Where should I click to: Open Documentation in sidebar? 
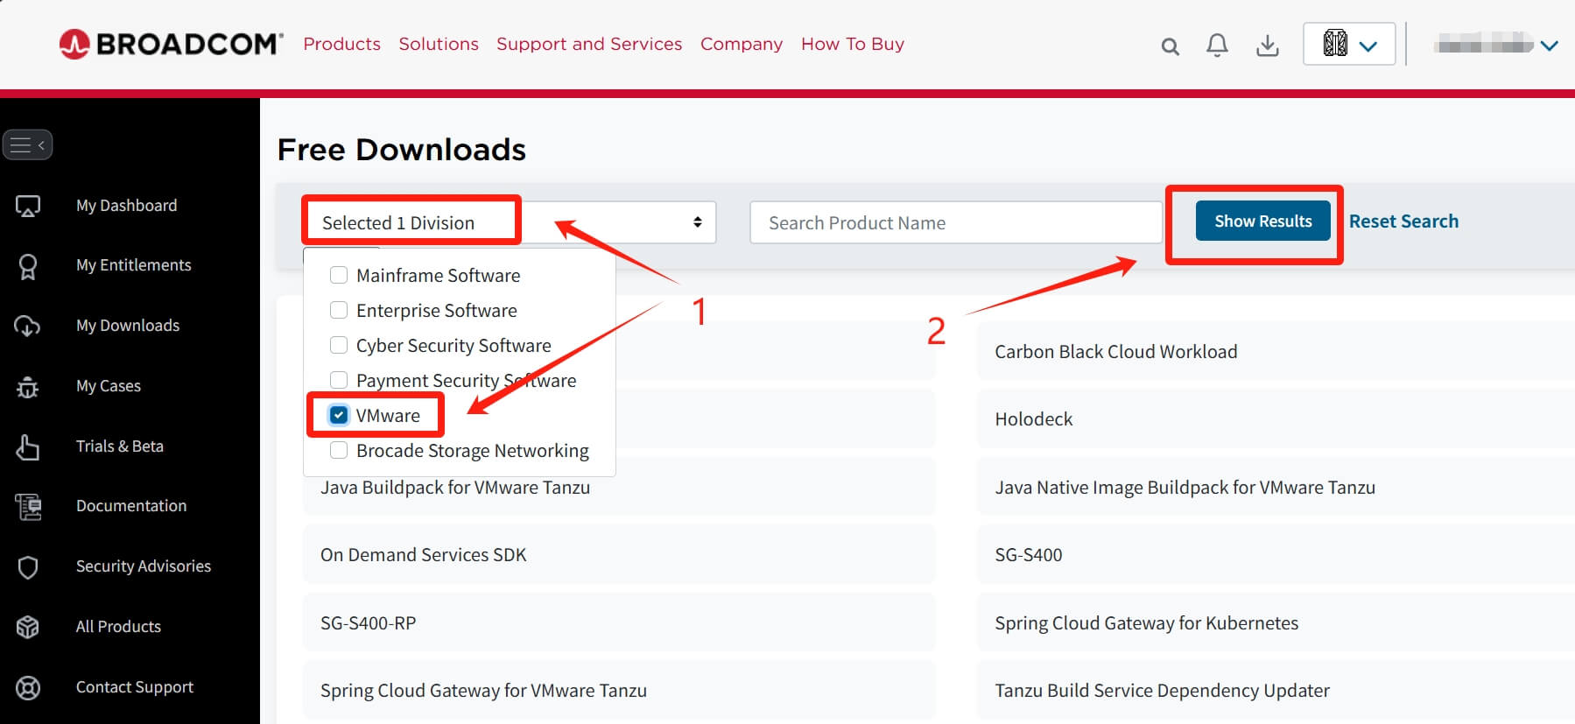click(131, 506)
